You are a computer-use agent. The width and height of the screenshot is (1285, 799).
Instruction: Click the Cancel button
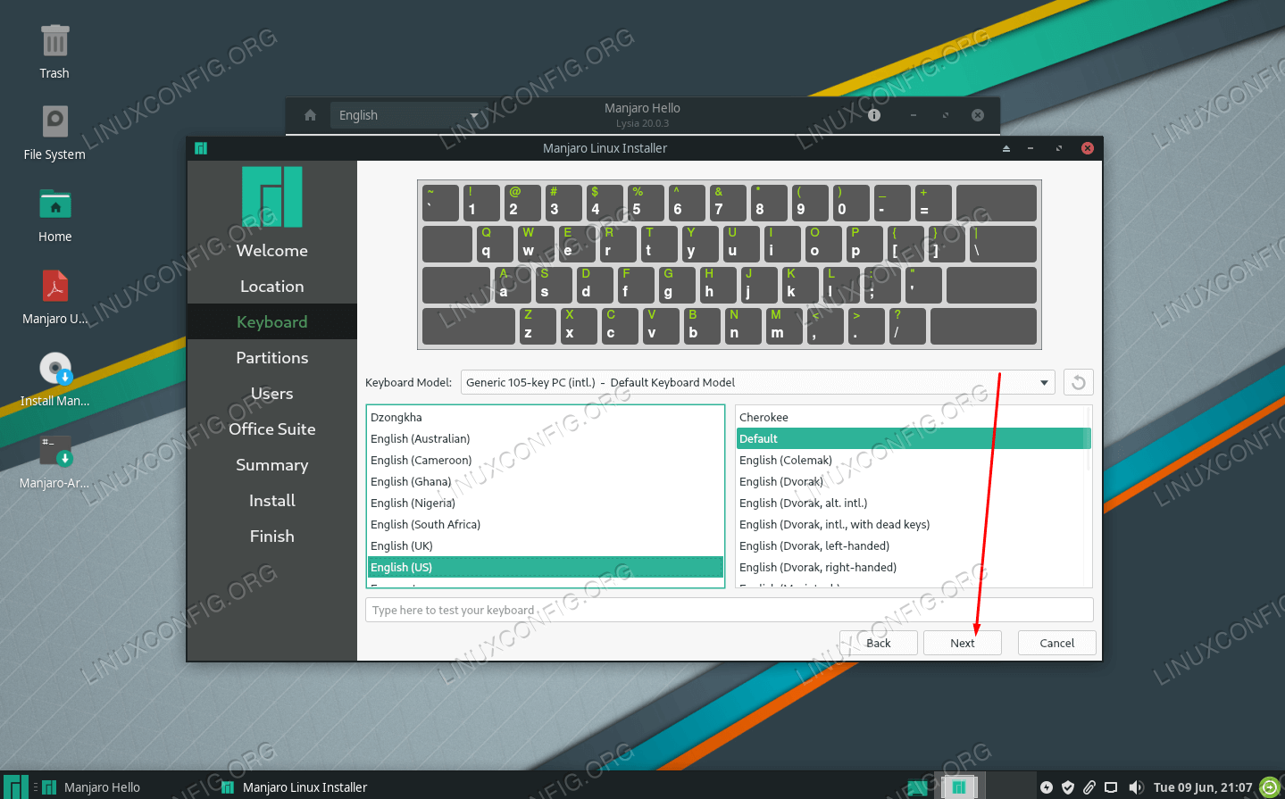tap(1057, 643)
